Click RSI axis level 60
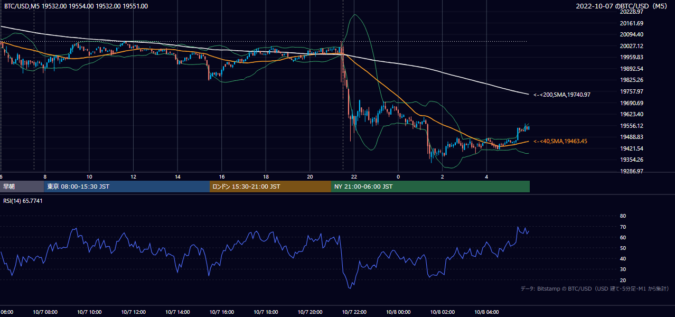The height and width of the screenshot is (317, 675). click(623, 237)
